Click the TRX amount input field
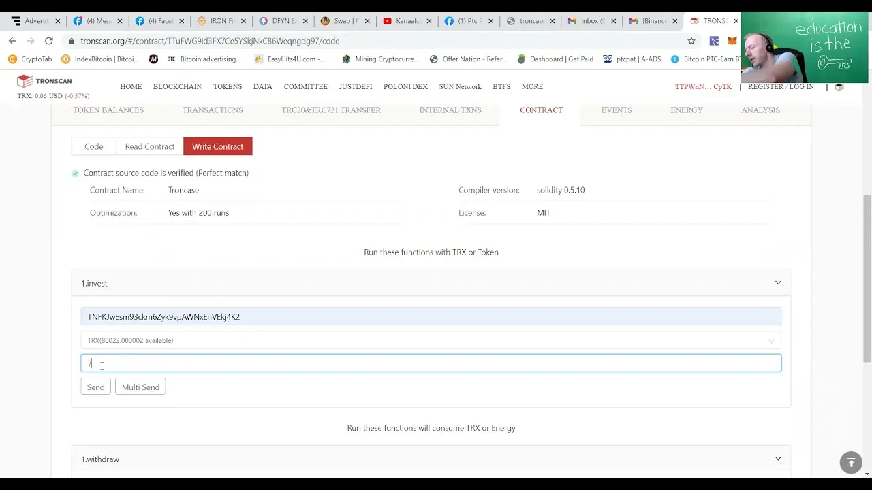Viewport: 872px width, 490px height. coord(431,363)
